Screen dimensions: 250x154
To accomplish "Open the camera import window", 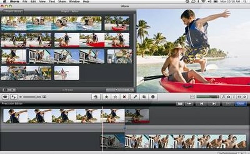I will (x=5, y=97).
